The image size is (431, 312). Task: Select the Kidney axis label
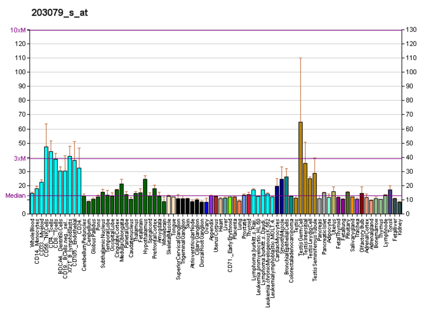400,227
